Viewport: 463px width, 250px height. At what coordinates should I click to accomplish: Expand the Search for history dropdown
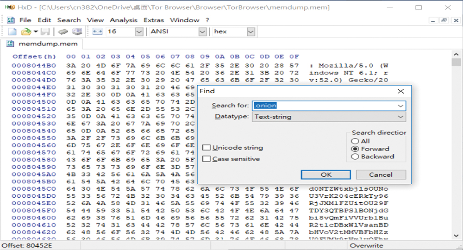pos(400,106)
